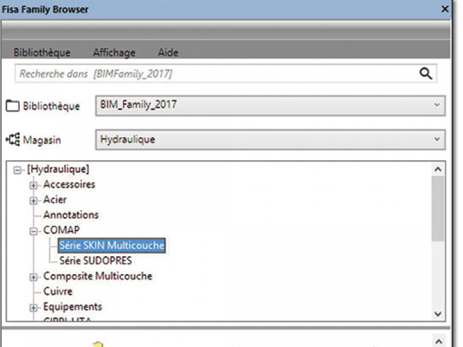
Task: Select the Annotations tree item
Action: point(71,215)
